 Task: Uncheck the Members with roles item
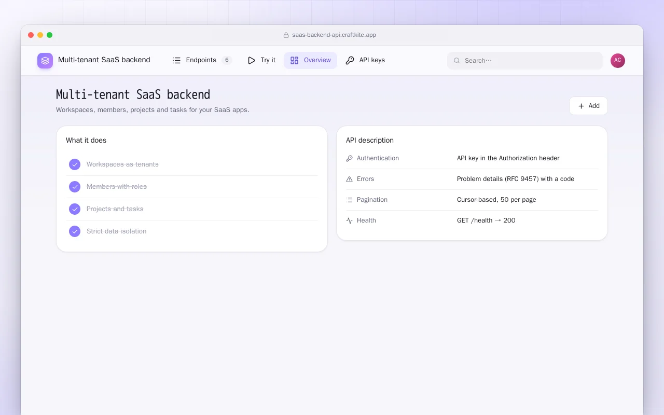tap(75, 187)
